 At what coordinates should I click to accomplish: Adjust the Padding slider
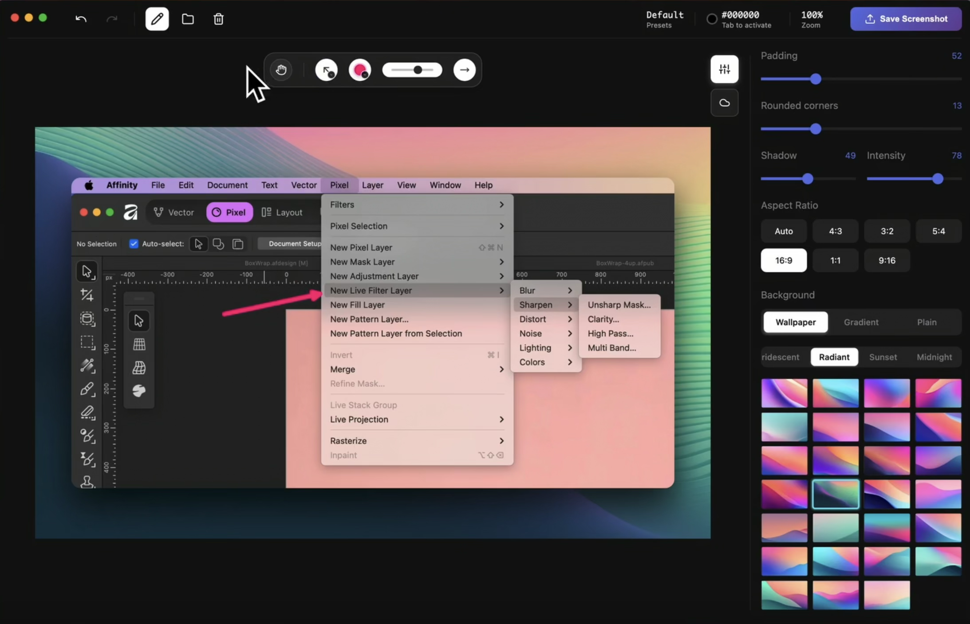coord(816,79)
